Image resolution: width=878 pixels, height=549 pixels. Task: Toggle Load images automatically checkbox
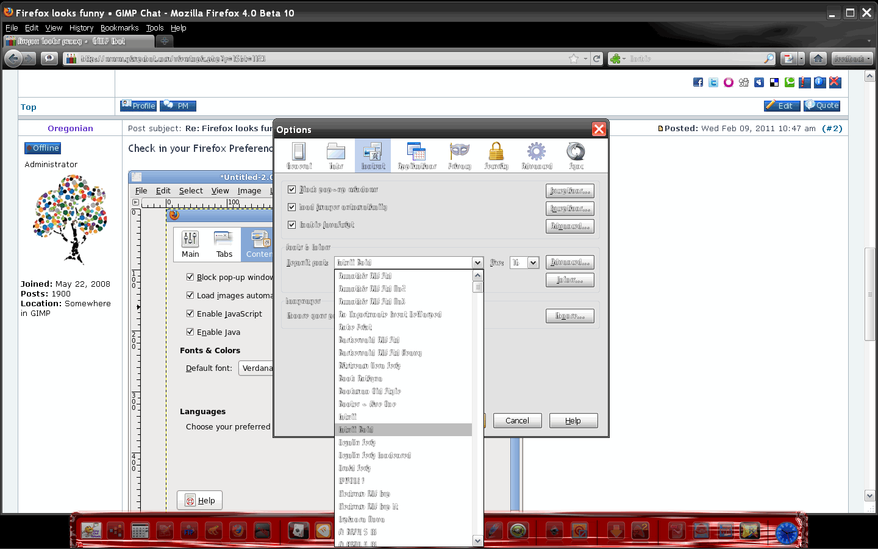pyautogui.click(x=292, y=207)
